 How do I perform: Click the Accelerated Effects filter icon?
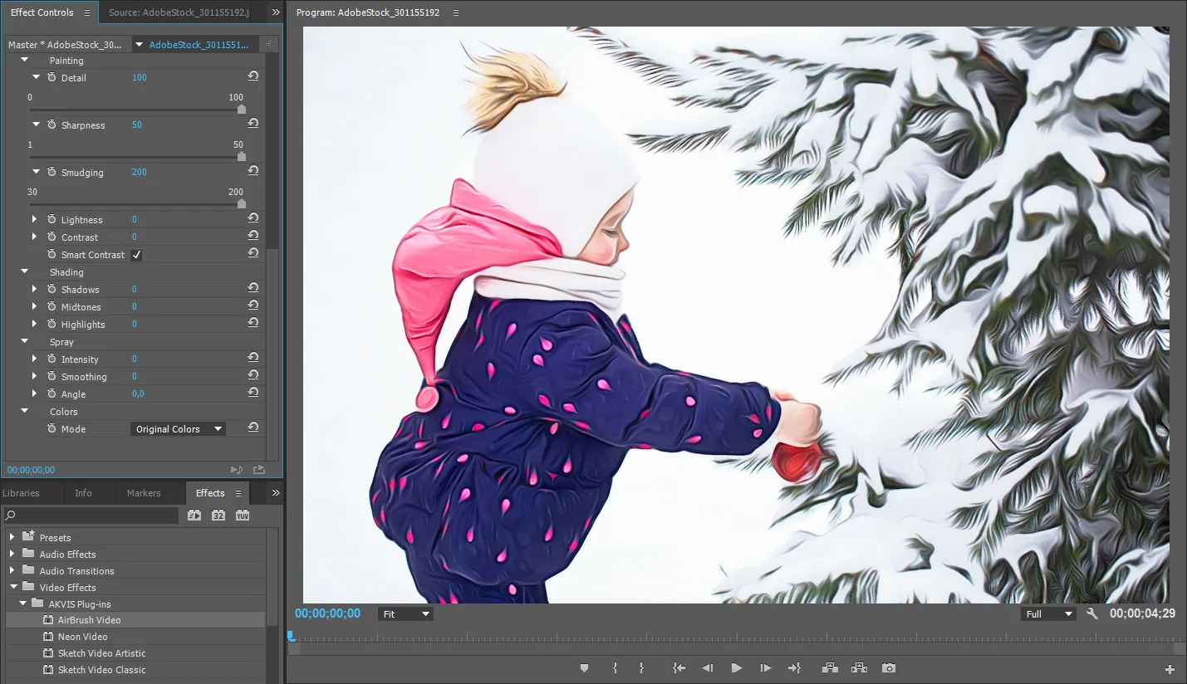pos(194,515)
